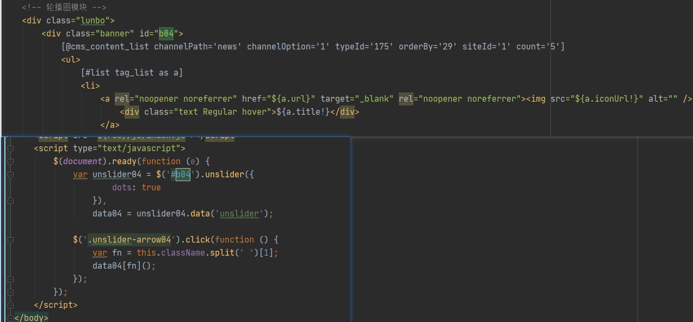Click the 'var fn' declaration

(x=107, y=253)
